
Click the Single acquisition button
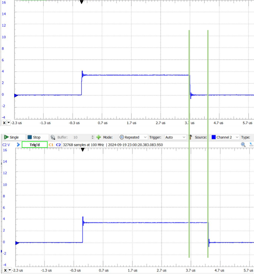click(12, 137)
